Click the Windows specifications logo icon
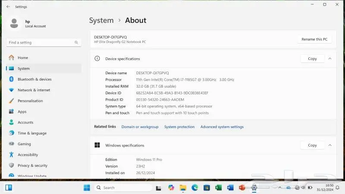The image size is (345, 194). [97, 145]
